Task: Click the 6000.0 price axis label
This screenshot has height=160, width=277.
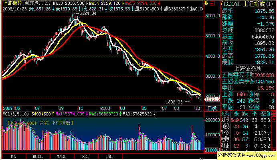Action: tap(212, 16)
